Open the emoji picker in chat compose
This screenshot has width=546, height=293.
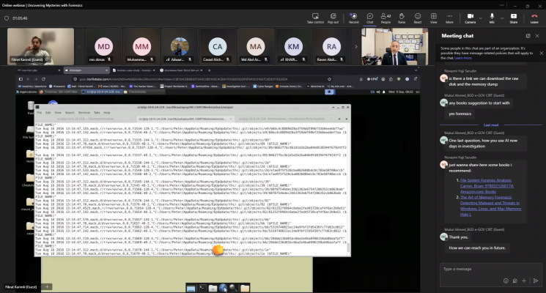[506, 281]
